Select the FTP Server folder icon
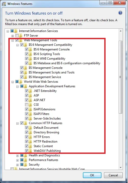This screenshot has width=128, height=183. [20, 36]
